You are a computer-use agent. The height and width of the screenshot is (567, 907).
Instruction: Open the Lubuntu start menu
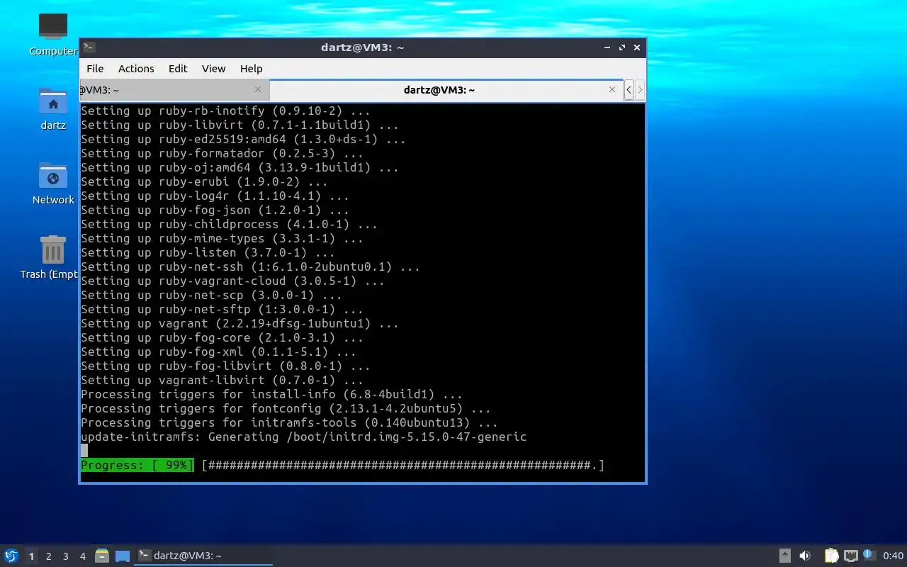point(11,556)
